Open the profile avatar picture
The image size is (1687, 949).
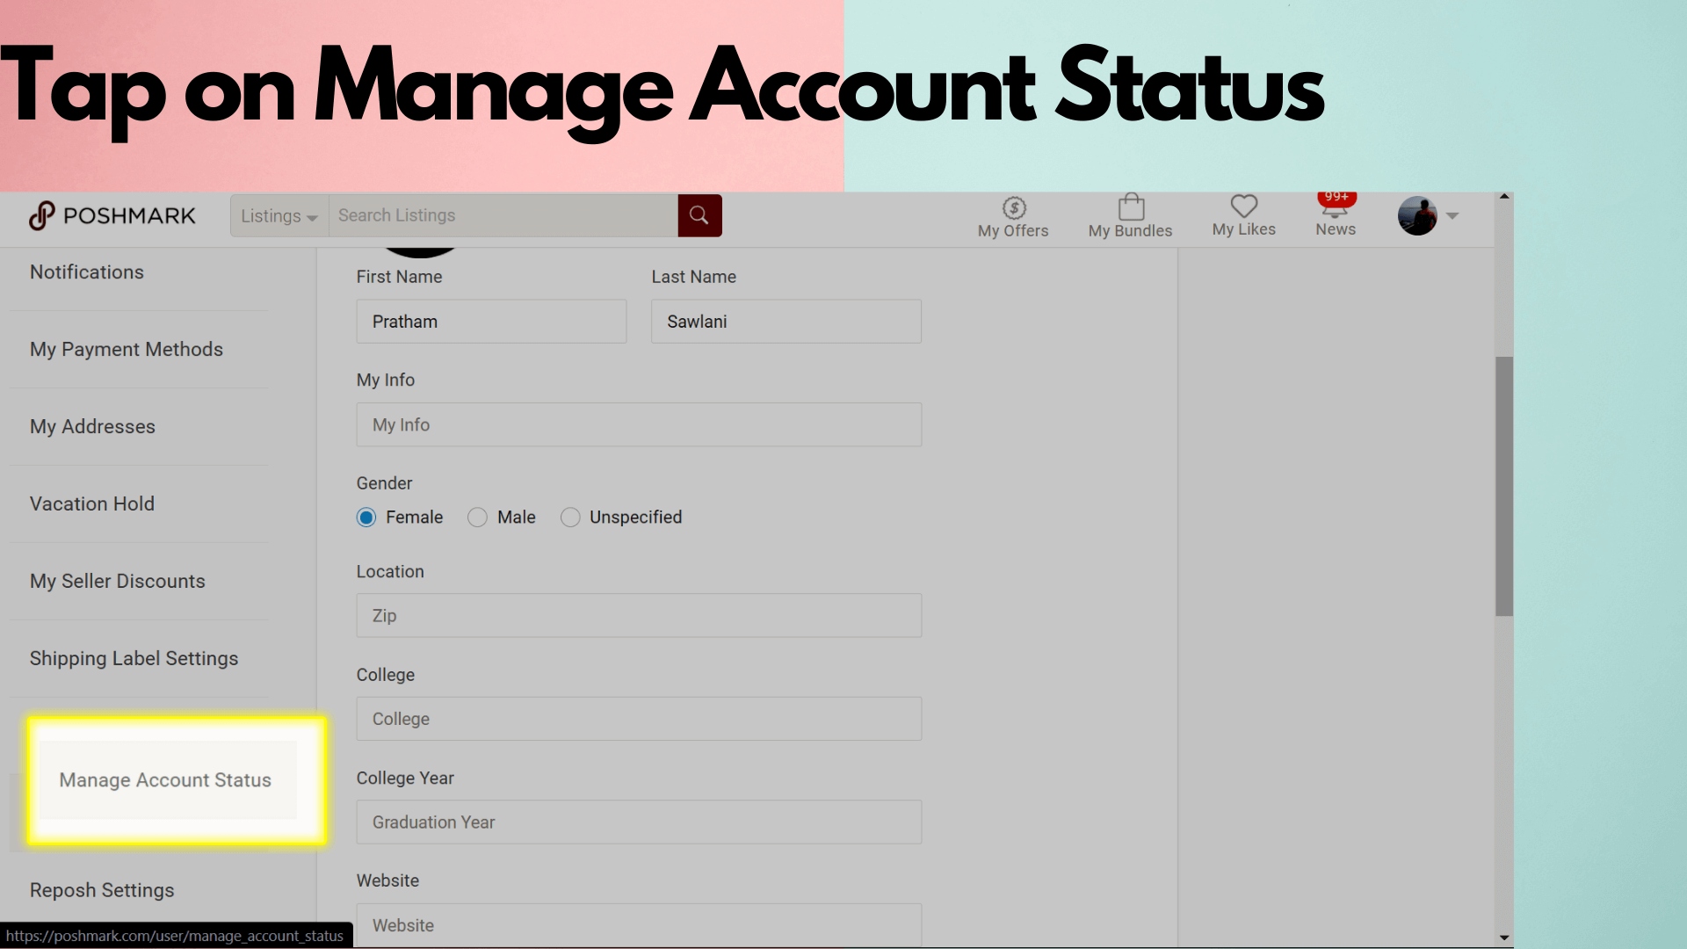tap(1416, 215)
